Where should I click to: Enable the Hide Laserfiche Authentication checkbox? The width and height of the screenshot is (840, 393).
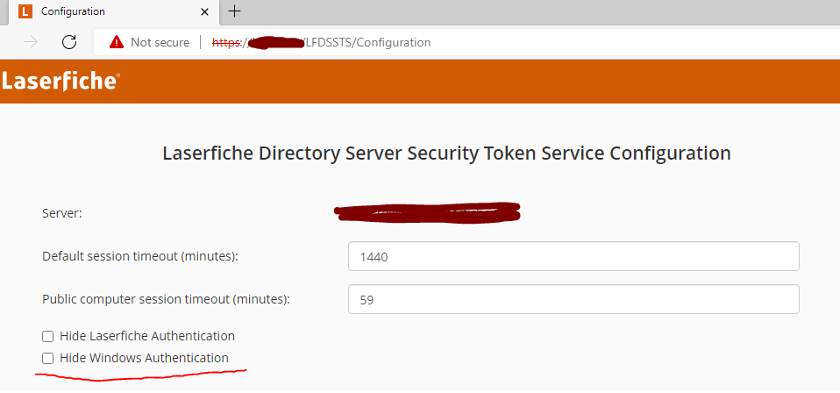[48, 336]
